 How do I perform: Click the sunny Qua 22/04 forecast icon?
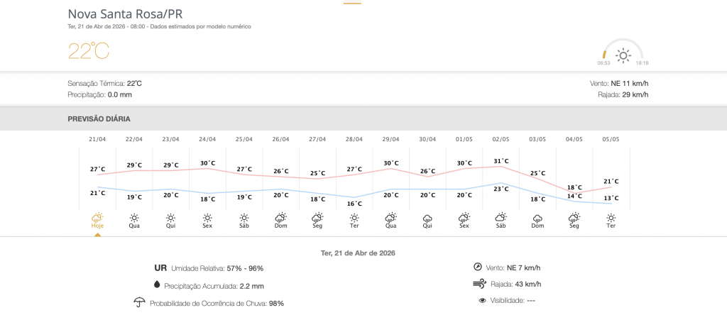(x=134, y=218)
